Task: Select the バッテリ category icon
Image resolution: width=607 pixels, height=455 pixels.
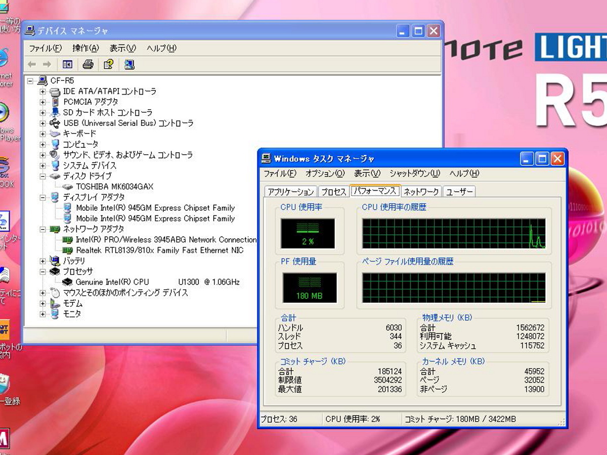Action: [x=55, y=261]
